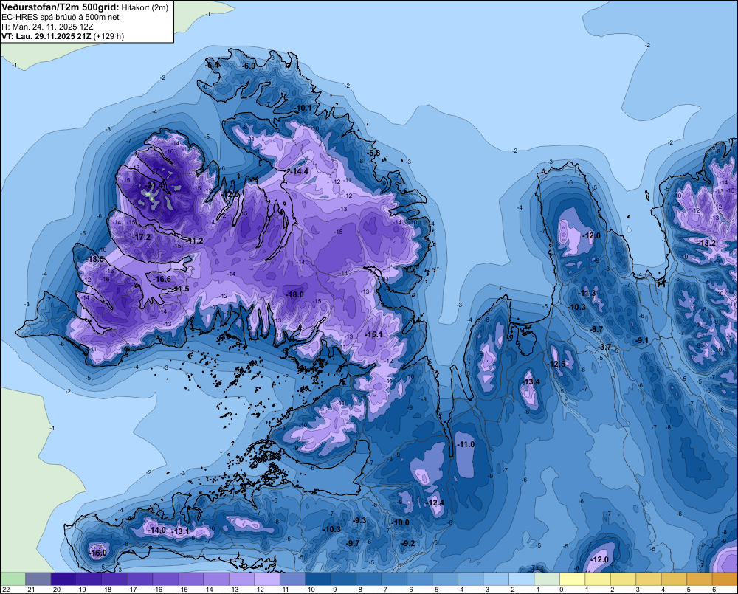This screenshot has width=738, height=594.
Task: Click the -13.4 temperature label
Action: tap(531, 381)
